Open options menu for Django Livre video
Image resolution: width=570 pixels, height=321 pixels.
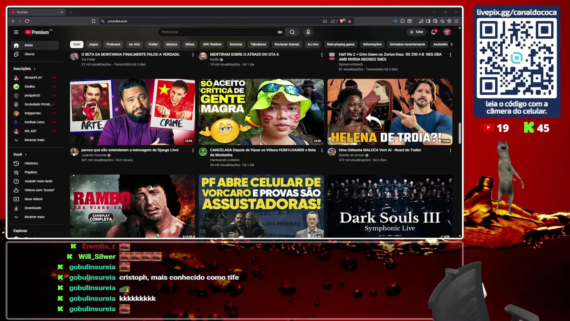click(x=193, y=151)
